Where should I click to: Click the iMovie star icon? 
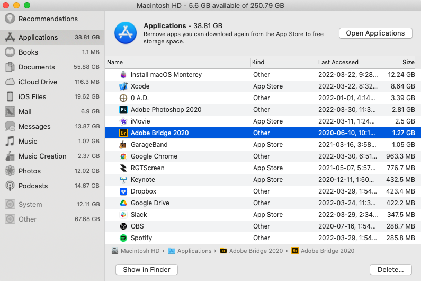(123, 121)
